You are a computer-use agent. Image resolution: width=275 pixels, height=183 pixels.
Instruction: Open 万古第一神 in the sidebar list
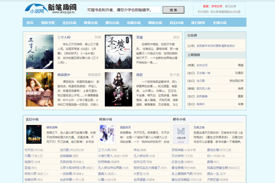tap(203, 73)
